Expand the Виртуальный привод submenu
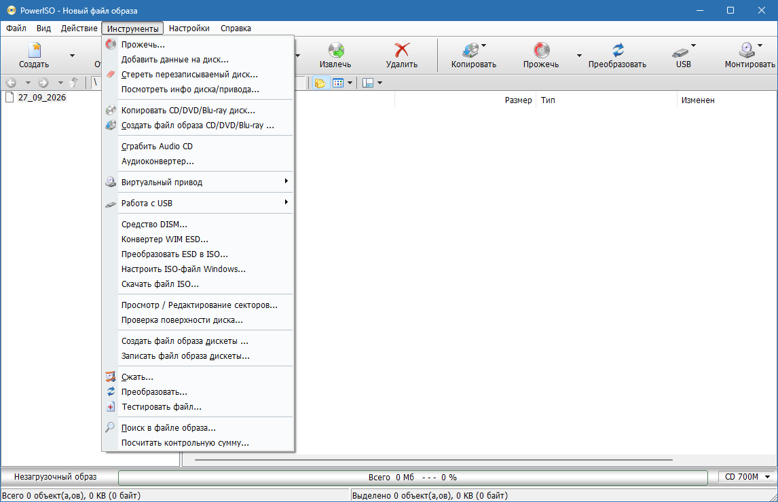Screen dimensions: 778x502 pyautogui.click(x=198, y=182)
